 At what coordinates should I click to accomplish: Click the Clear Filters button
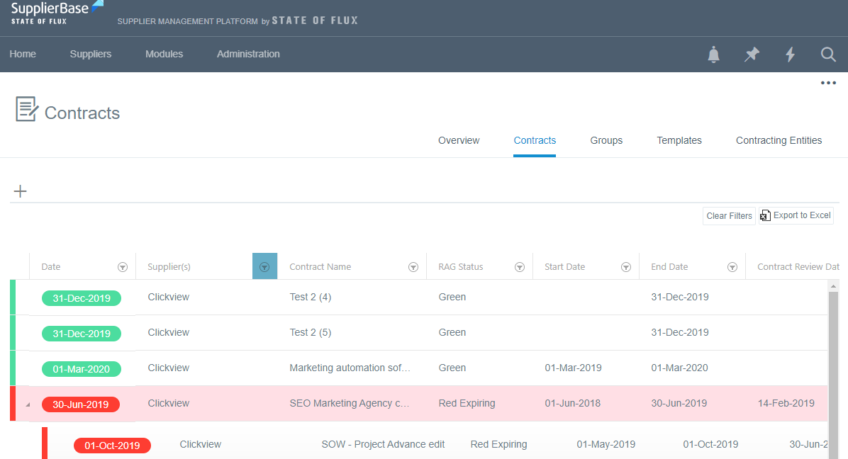pyautogui.click(x=729, y=216)
